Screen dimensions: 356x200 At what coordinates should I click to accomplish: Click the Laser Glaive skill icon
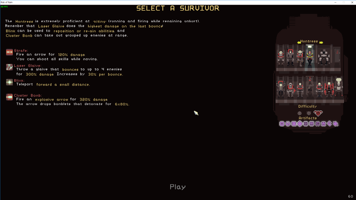click(9, 67)
